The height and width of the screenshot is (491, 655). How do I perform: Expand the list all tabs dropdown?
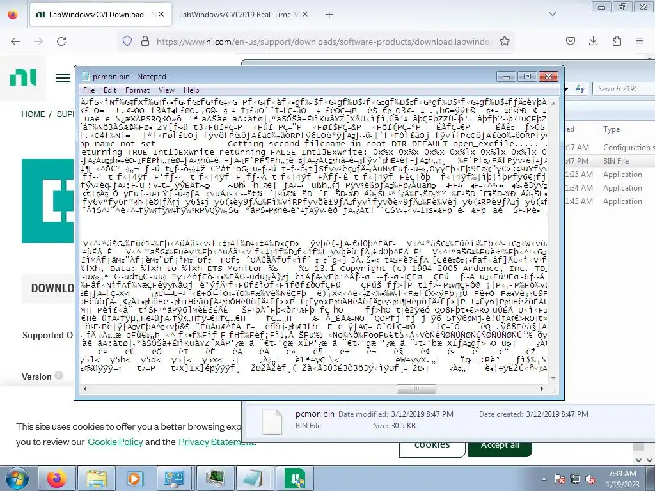click(553, 14)
